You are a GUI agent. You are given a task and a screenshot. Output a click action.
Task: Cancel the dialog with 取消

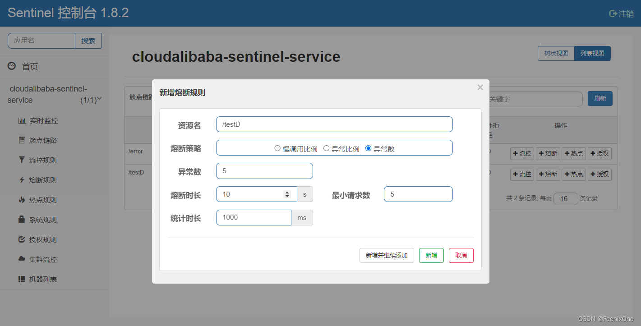461,255
